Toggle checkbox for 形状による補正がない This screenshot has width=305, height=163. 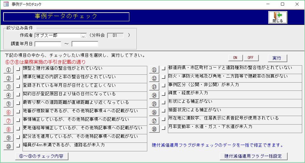point(164,103)
